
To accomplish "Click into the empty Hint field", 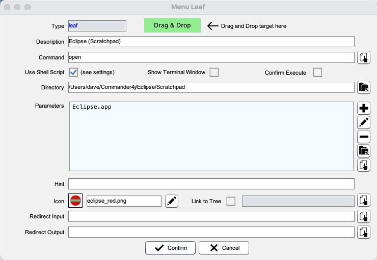I will coord(211,184).
